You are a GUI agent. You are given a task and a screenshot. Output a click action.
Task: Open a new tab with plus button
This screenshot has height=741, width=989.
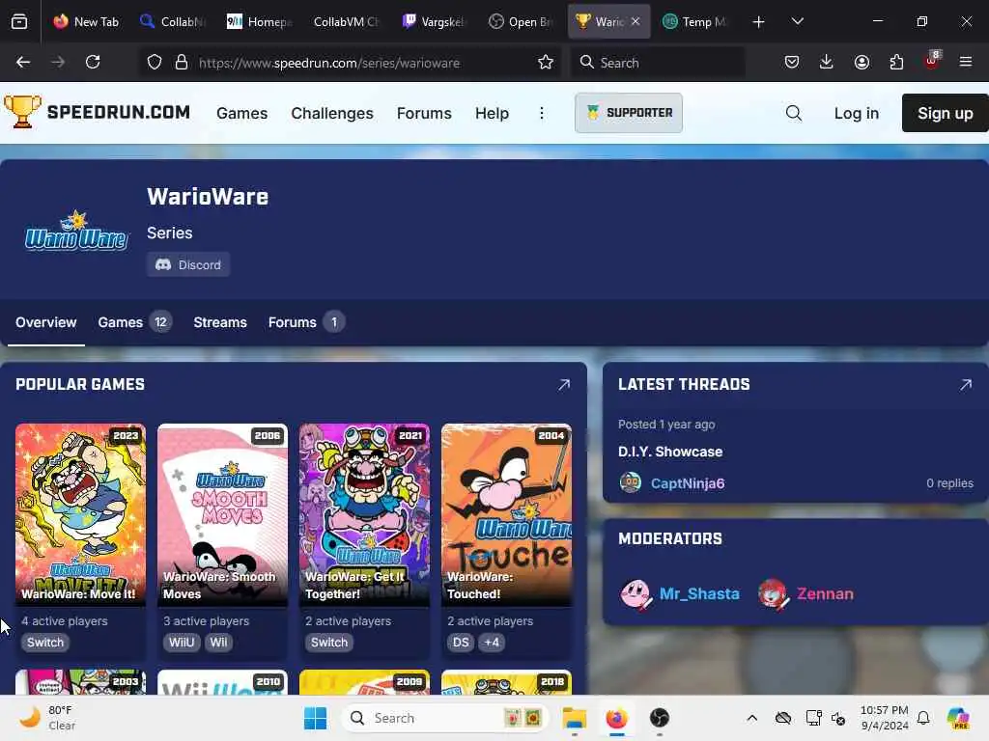point(759,22)
